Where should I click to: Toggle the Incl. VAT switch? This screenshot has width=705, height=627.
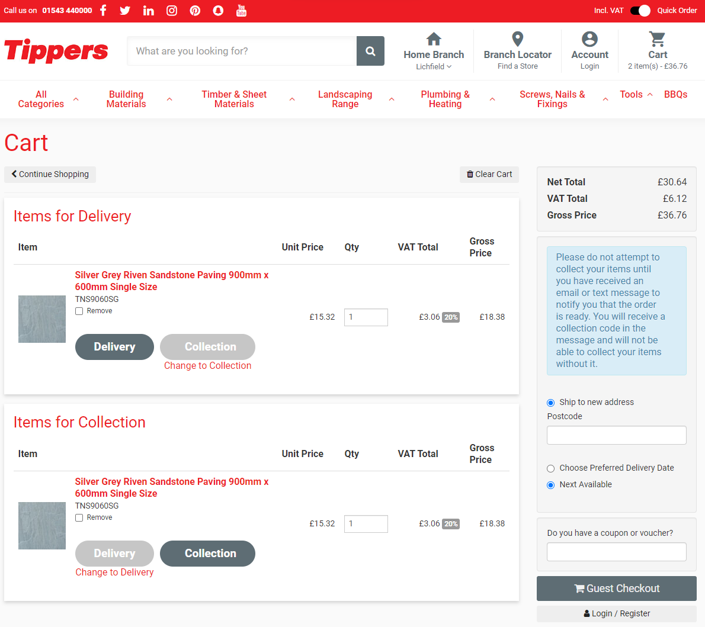point(640,10)
